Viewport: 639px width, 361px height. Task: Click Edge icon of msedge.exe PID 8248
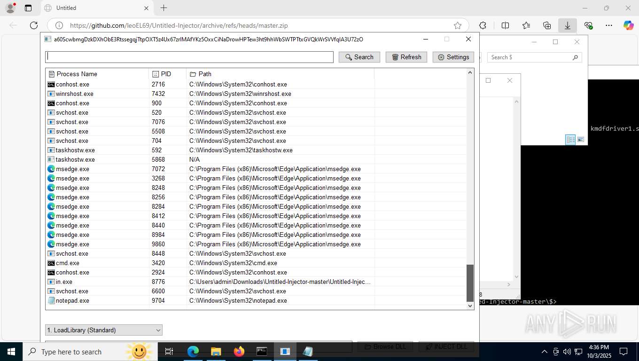coord(51,188)
